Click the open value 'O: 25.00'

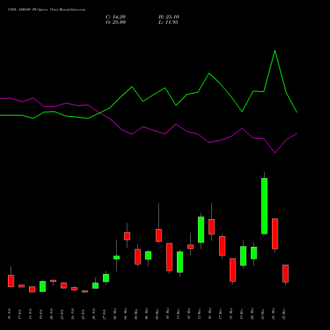tap(115, 22)
